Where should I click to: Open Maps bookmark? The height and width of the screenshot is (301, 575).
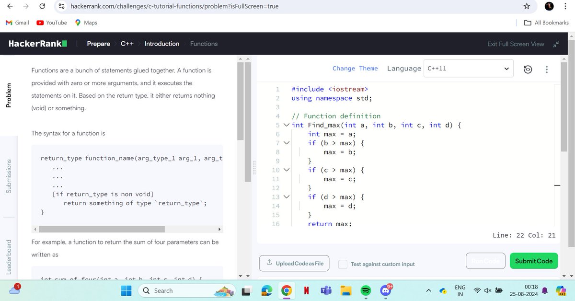[x=86, y=23]
